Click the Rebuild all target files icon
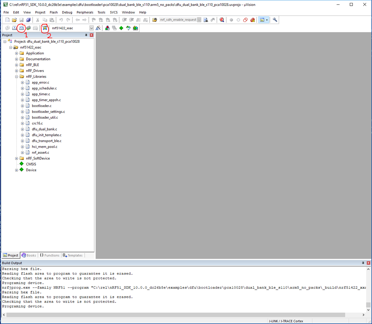 pos(21,28)
